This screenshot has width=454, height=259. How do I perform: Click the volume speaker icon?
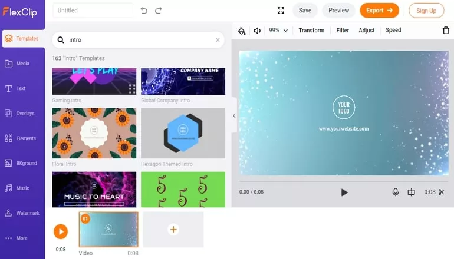[257, 31]
